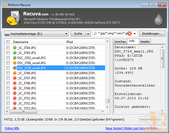Image resolution: width=169 pixels, height=133 pixels.
Task: Clear the file filter with red X
Action: (x=130, y=34)
